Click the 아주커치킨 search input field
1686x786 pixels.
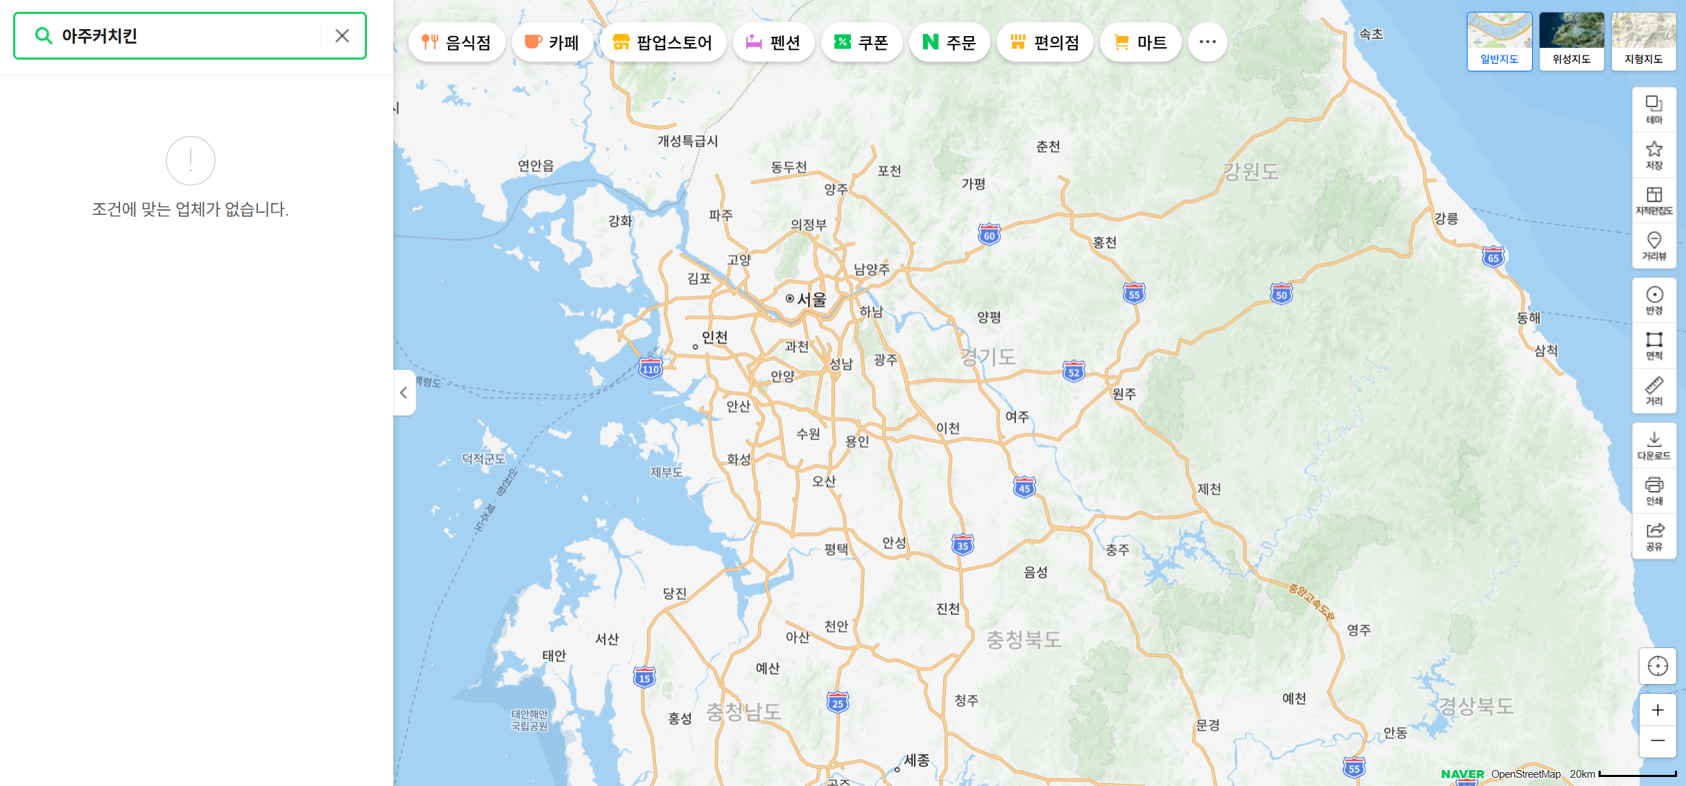click(187, 36)
